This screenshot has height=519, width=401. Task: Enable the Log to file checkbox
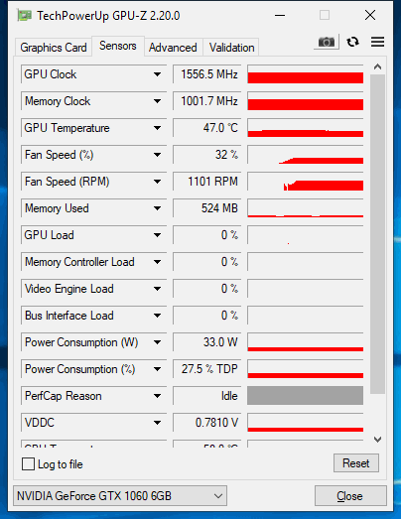pos(28,464)
